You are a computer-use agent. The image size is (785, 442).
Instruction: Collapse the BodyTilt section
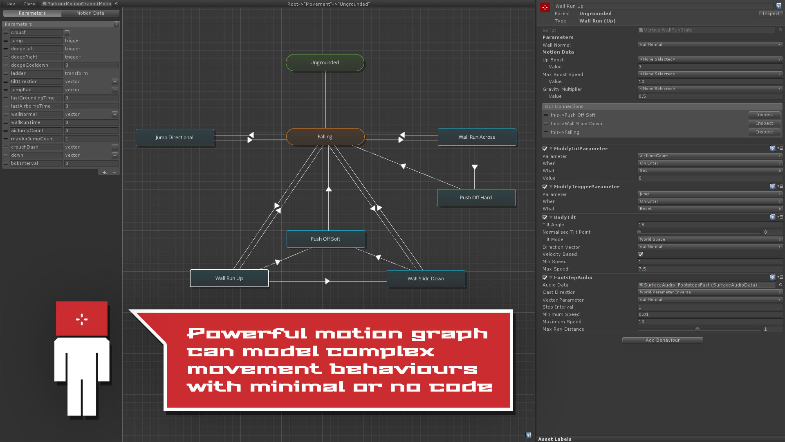coord(551,217)
